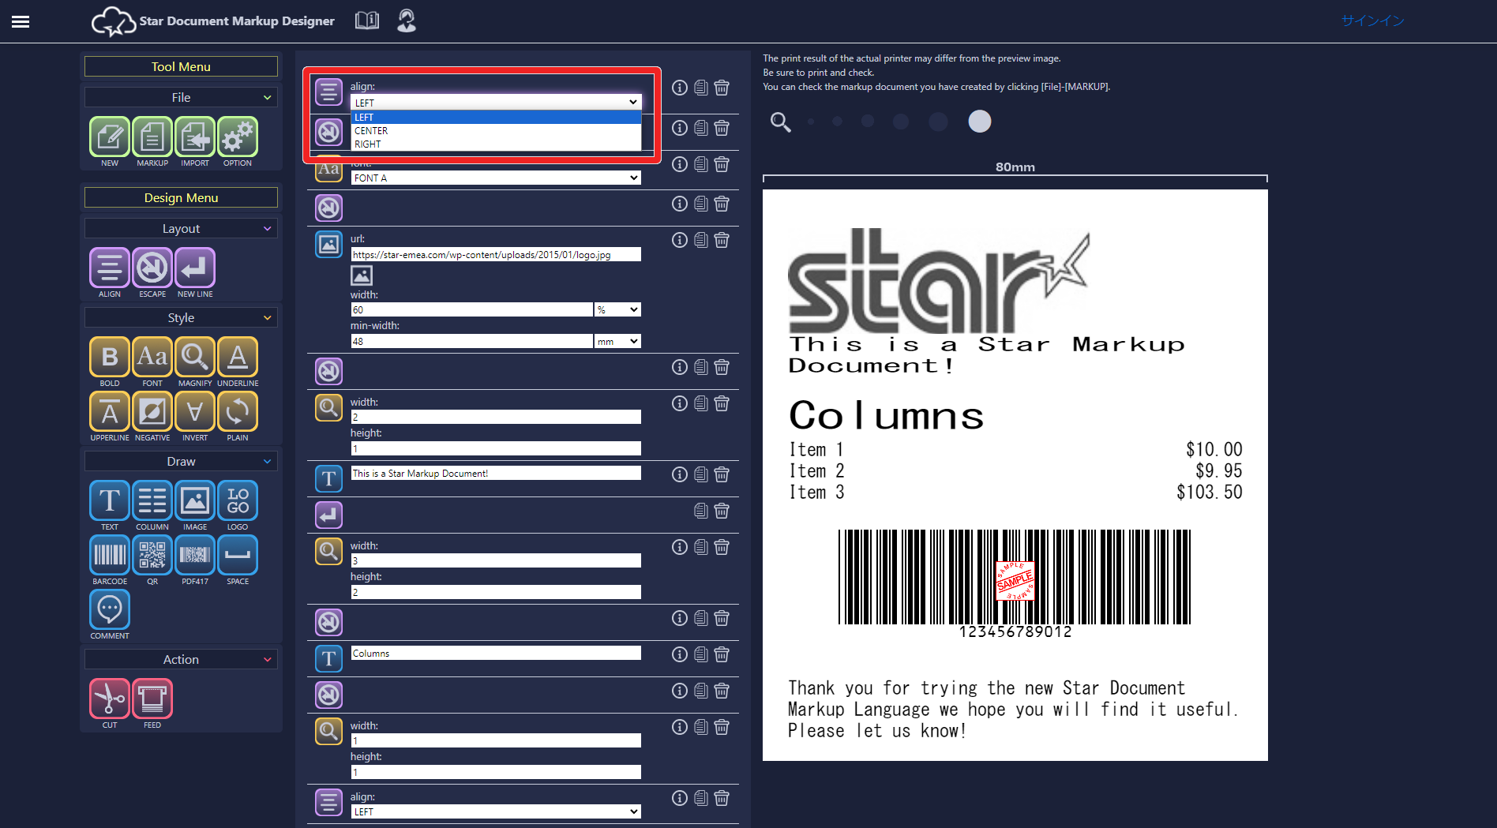Add a Comment element
This screenshot has height=828, width=1497.
[110, 609]
